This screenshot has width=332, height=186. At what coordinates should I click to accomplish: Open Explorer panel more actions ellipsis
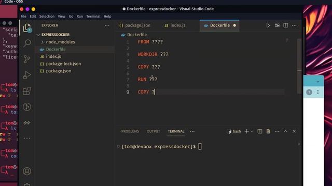tap(107, 25)
